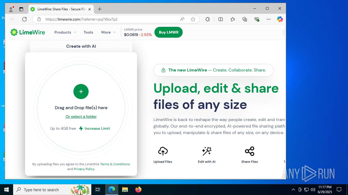Switch to Create with AI tab

click(x=81, y=46)
